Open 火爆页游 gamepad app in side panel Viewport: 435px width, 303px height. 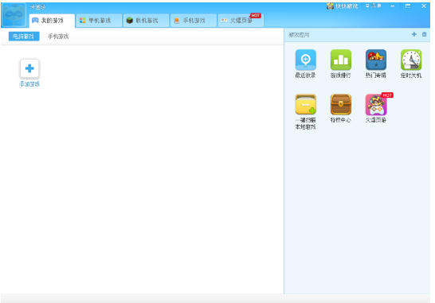point(376,105)
